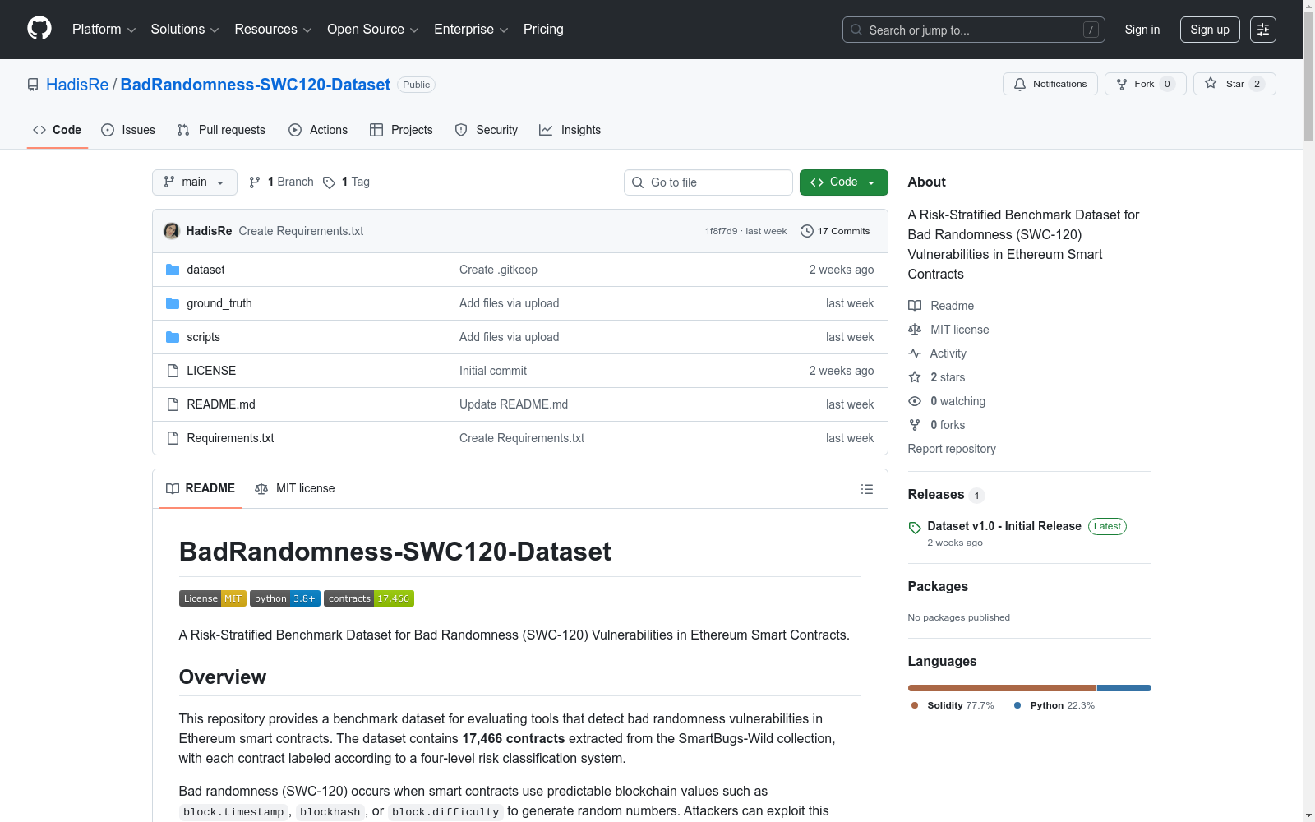Click the HadisRe avatar in commit row
The width and height of the screenshot is (1315, 822).
point(172,231)
